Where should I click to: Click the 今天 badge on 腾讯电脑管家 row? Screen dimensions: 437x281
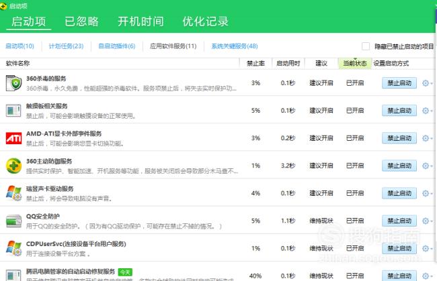[x=125, y=272]
